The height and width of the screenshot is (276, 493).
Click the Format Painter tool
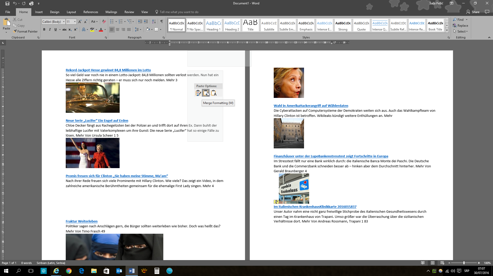25,31
